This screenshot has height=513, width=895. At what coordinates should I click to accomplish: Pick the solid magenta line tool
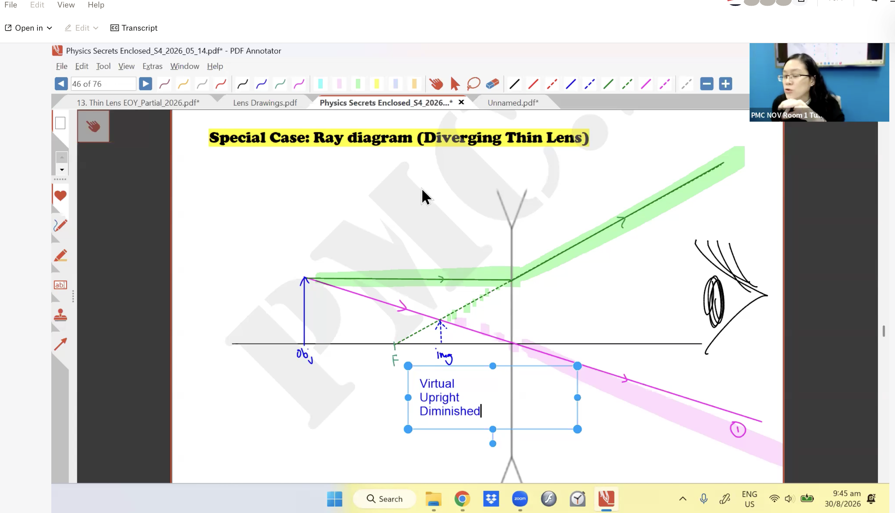tap(646, 84)
